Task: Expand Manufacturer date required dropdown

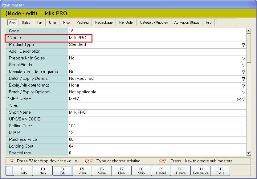Action: (244, 72)
